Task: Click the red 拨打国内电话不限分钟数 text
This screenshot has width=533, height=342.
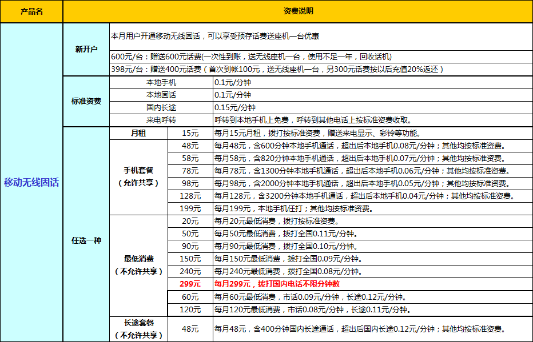Action: [x=299, y=284]
